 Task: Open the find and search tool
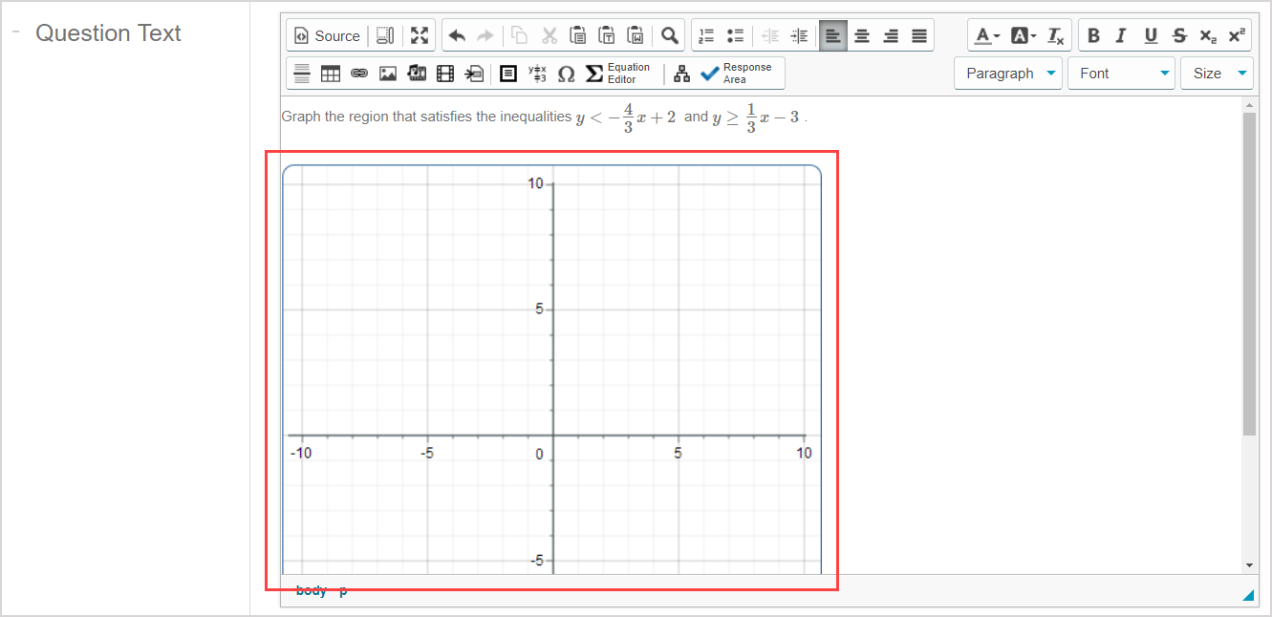[669, 34]
